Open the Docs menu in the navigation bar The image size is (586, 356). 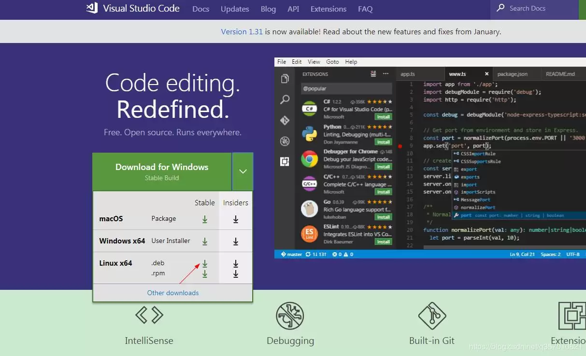(200, 9)
